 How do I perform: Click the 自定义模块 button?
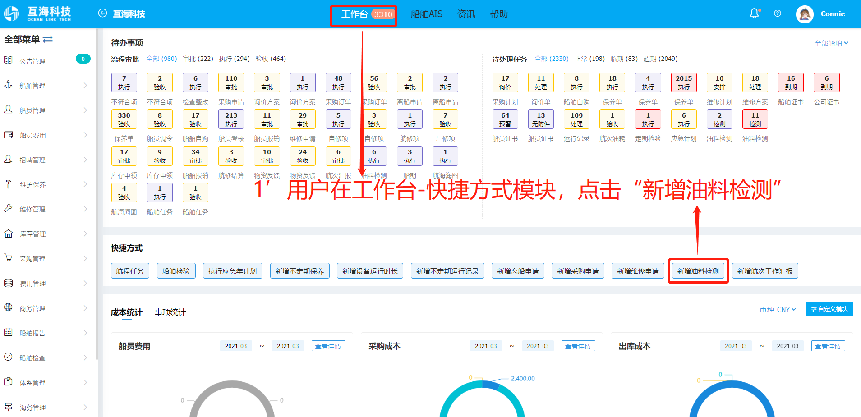(829, 309)
